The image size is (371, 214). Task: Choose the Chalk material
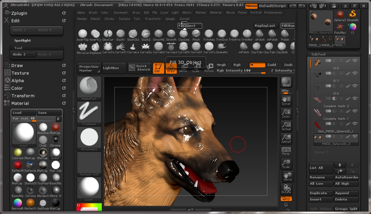pos(43,141)
